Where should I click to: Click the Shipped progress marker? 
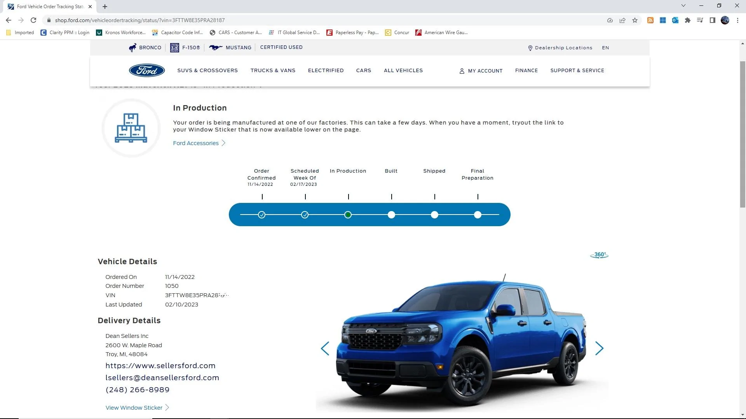pyautogui.click(x=434, y=215)
